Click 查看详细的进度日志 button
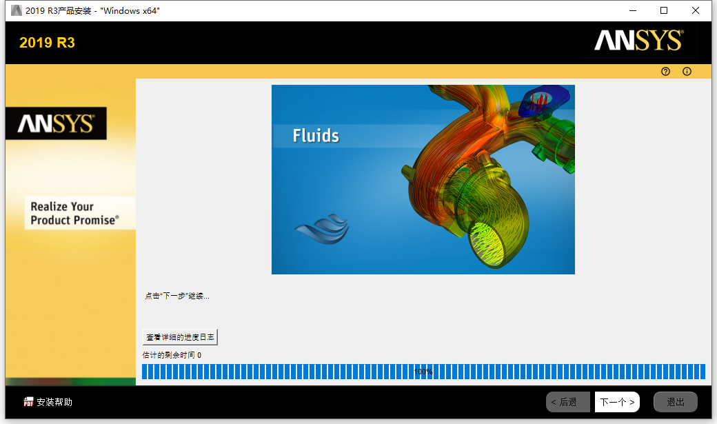717x424 pixels. 180,337
